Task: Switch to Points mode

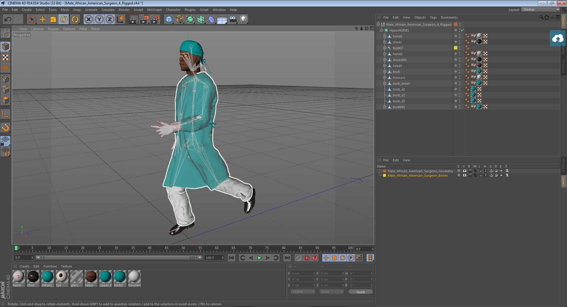Action: 6,79
